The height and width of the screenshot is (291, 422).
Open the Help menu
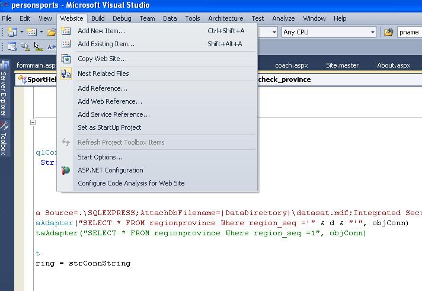point(340,18)
